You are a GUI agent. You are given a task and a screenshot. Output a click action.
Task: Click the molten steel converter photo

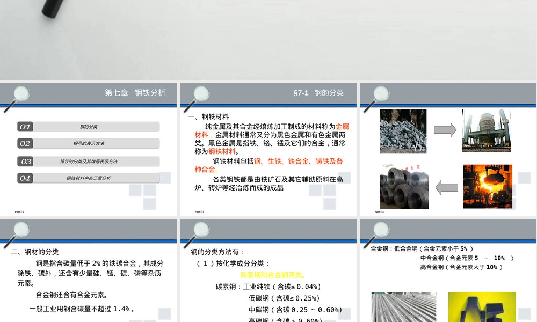point(488,187)
